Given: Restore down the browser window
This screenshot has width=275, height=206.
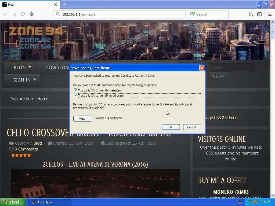Looking at the screenshot, I should click(265, 4).
